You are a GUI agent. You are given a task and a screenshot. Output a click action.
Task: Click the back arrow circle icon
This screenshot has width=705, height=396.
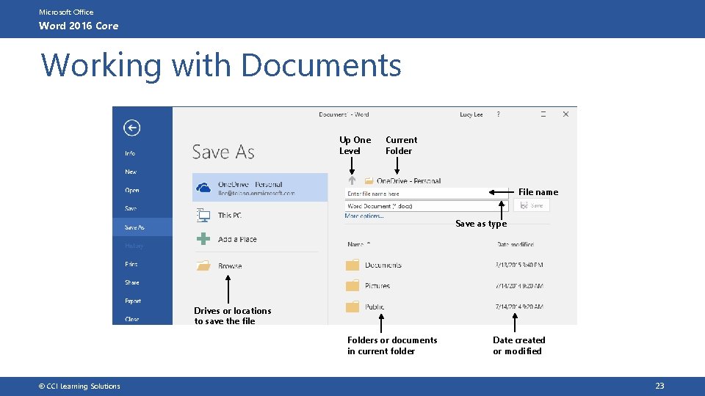tap(131, 128)
